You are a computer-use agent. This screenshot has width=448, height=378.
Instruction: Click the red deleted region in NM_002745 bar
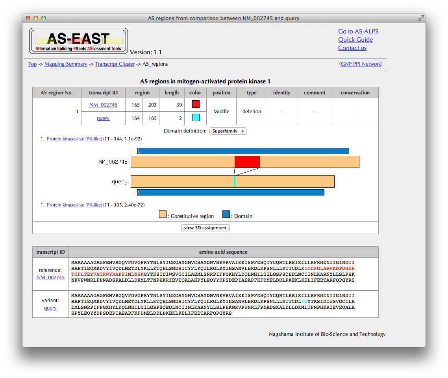(247, 162)
